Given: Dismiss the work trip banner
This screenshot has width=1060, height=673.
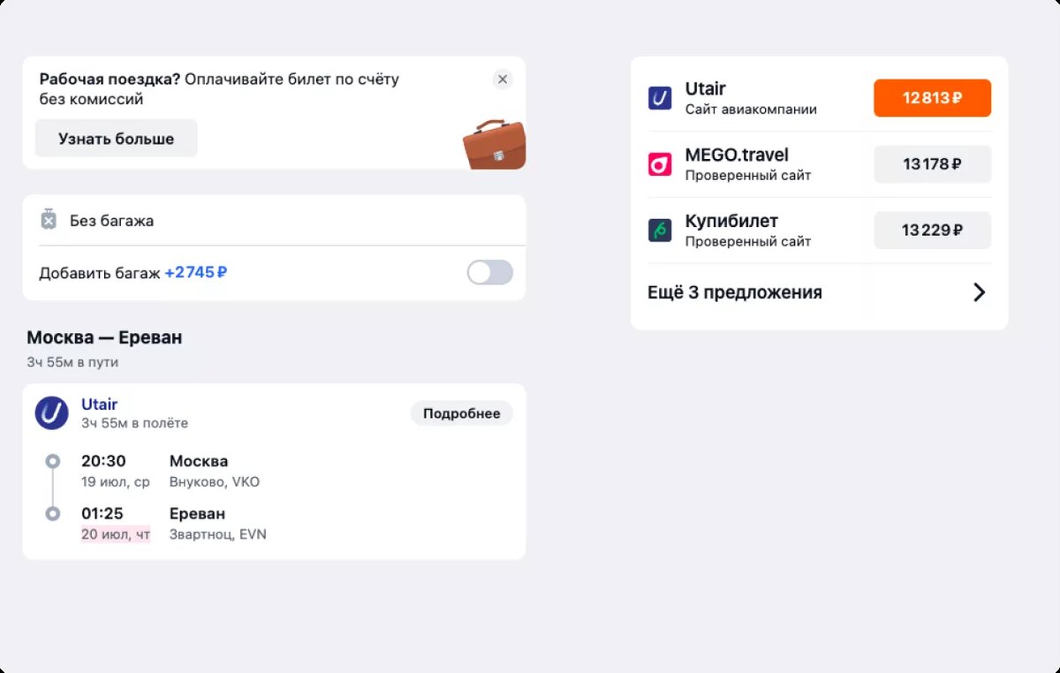Looking at the screenshot, I should coord(503,79).
